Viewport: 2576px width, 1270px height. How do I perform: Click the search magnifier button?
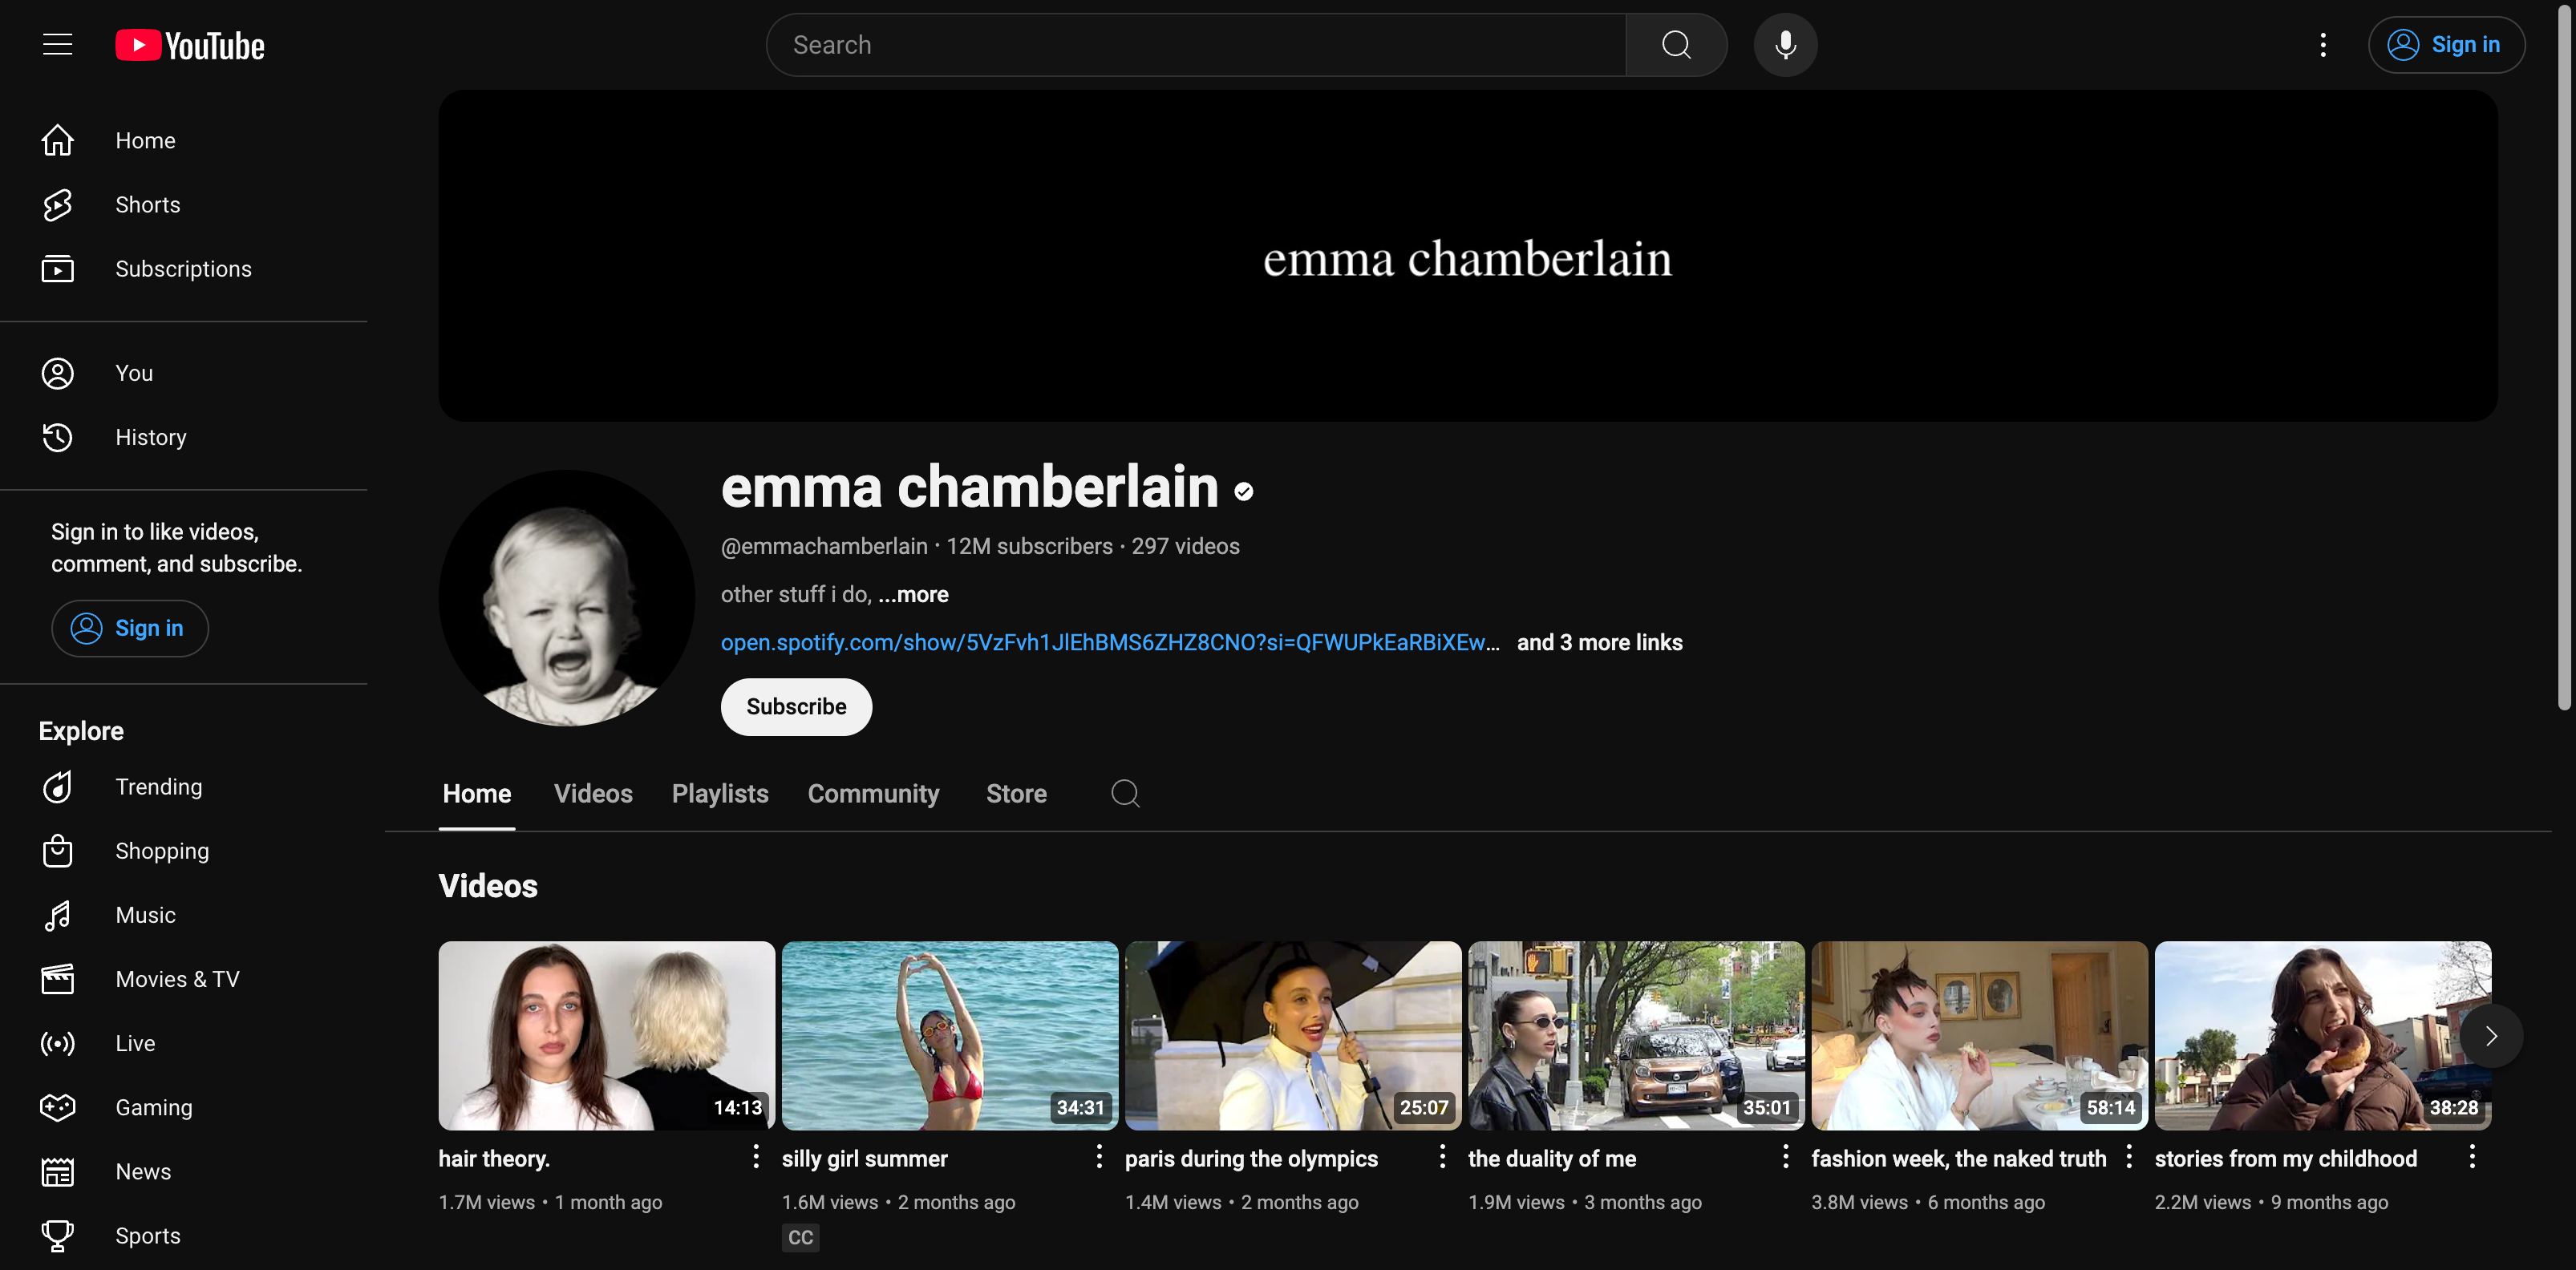tap(1676, 45)
